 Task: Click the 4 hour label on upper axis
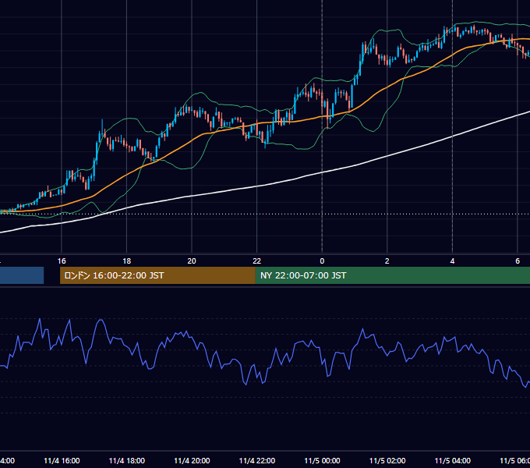click(452, 261)
